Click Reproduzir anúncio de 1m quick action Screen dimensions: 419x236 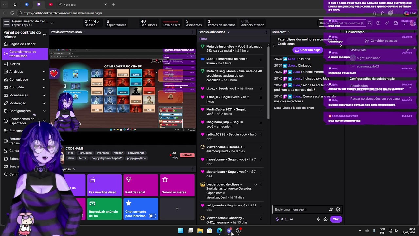(104, 209)
